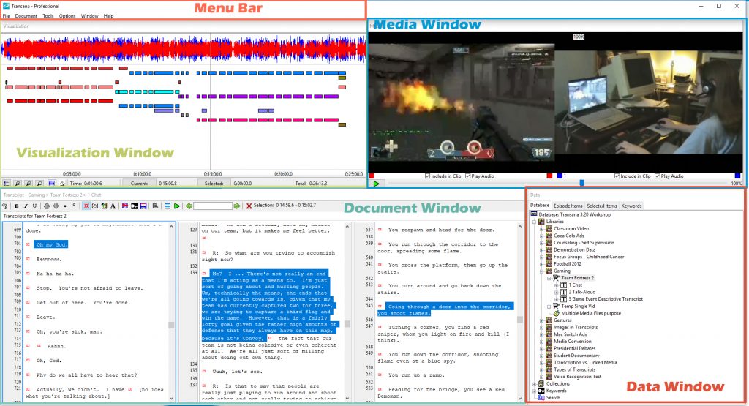Expand the Collections tree node
This screenshot has height=406, width=749.
click(x=534, y=383)
